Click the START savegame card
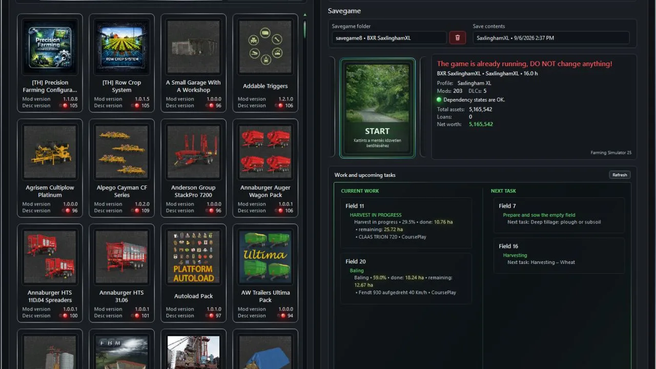The width and height of the screenshot is (656, 369). pyautogui.click(x=377, y=108)
